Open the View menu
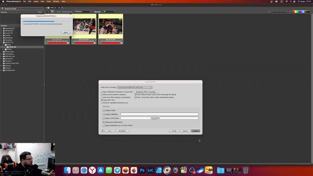The height and width of the screenshot is (176, 313). point(43,1)
